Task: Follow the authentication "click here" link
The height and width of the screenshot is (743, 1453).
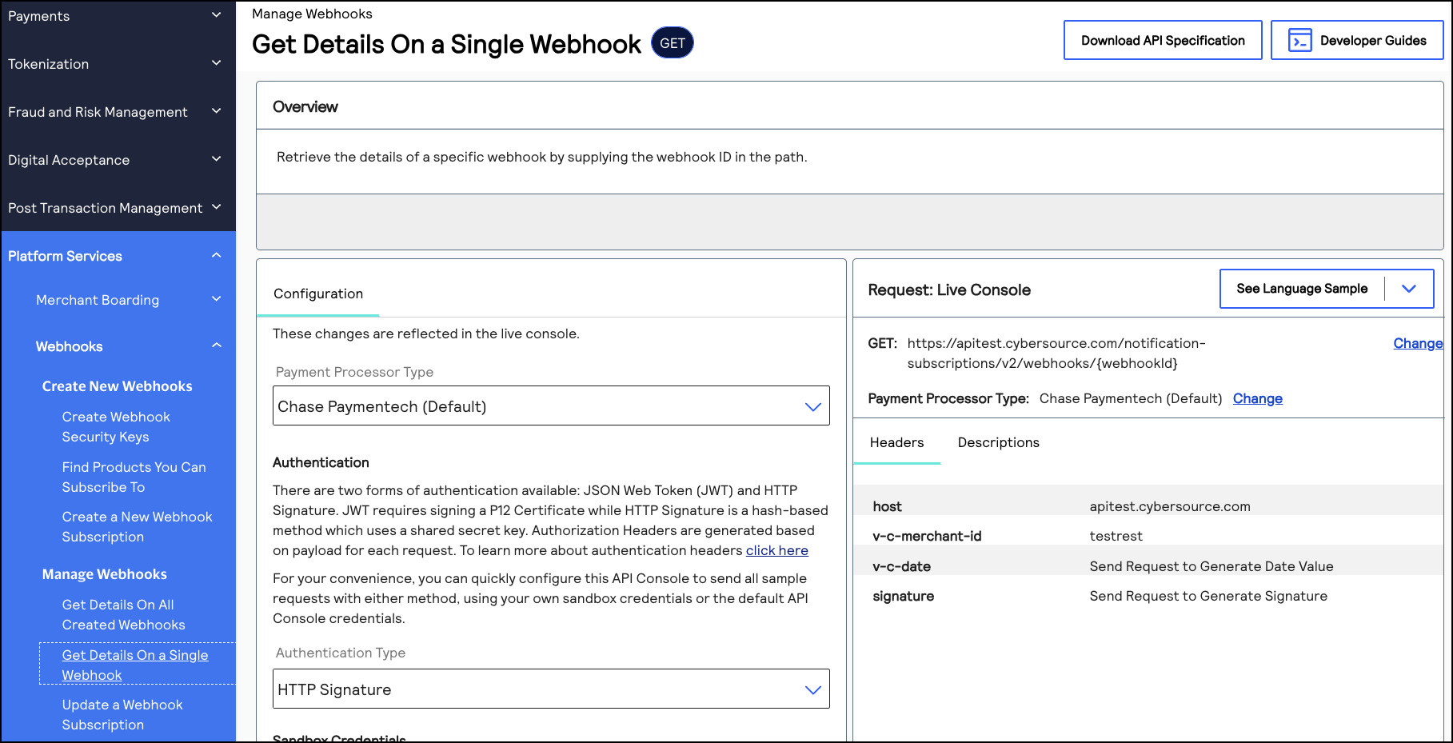Action: [776, 550]
